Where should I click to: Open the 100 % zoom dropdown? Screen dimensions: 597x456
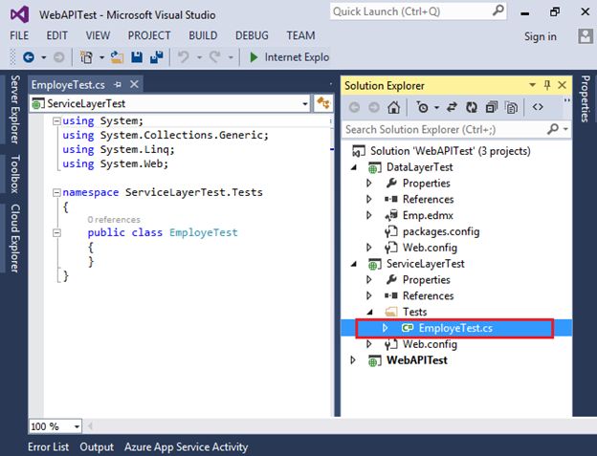click(x=77, y=426)
